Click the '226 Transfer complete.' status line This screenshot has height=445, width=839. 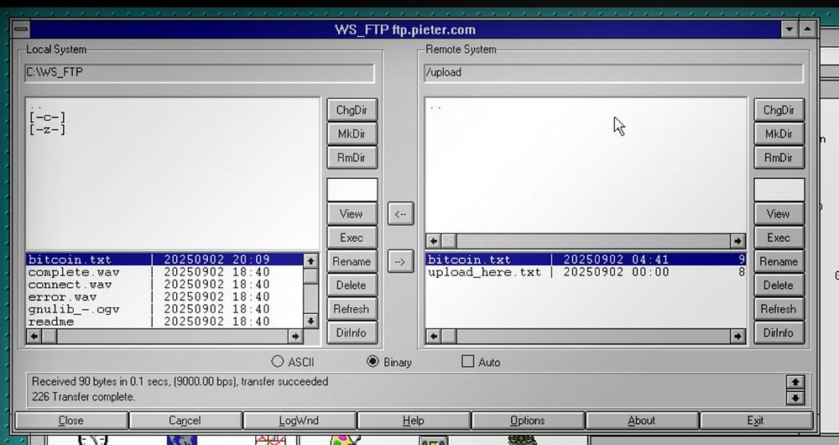tap(83, 397)
